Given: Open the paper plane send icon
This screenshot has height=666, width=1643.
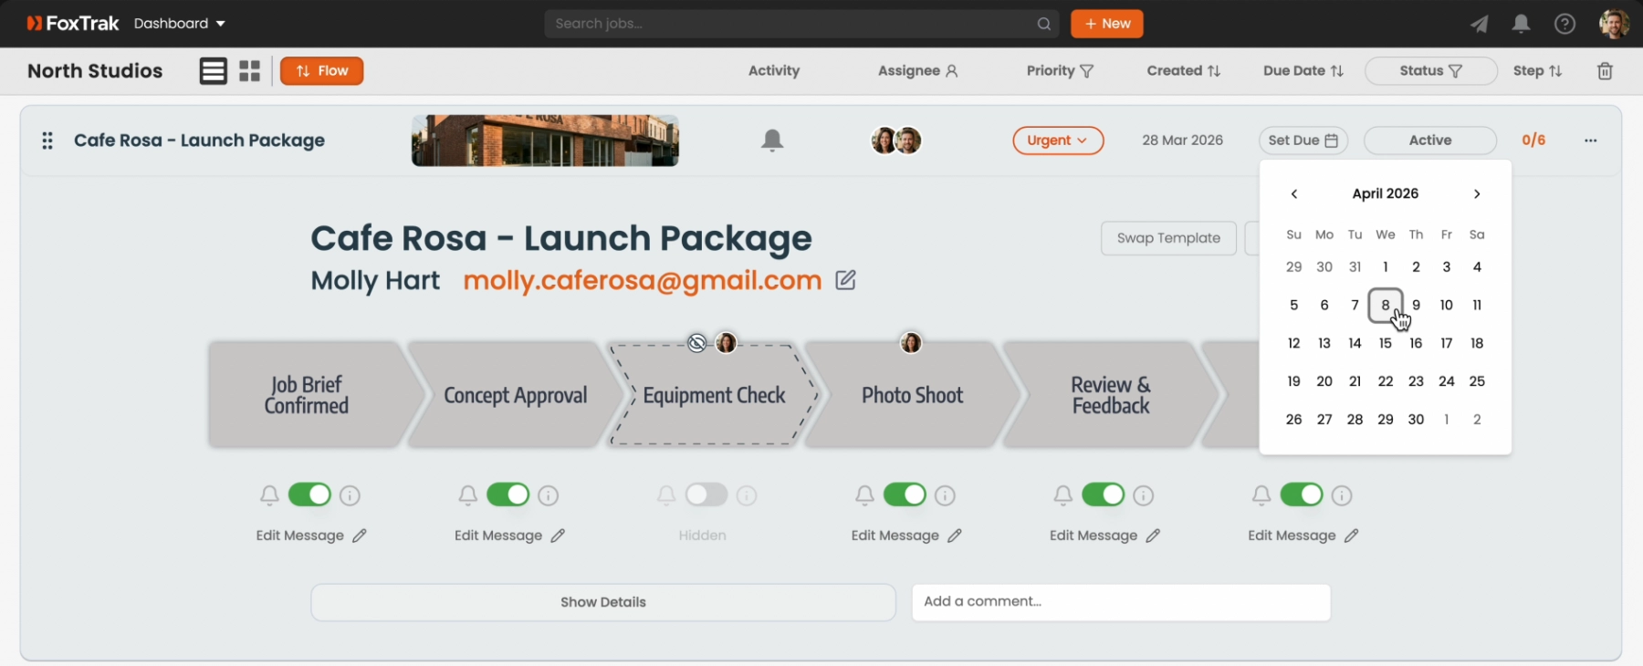Looking at the screenshot, I should [1480, 24].
